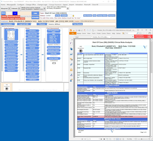The height and width of the screenshot is (141, 153).
Task: Open Clinical Summary (485) post-assessment
Action: 54,31
